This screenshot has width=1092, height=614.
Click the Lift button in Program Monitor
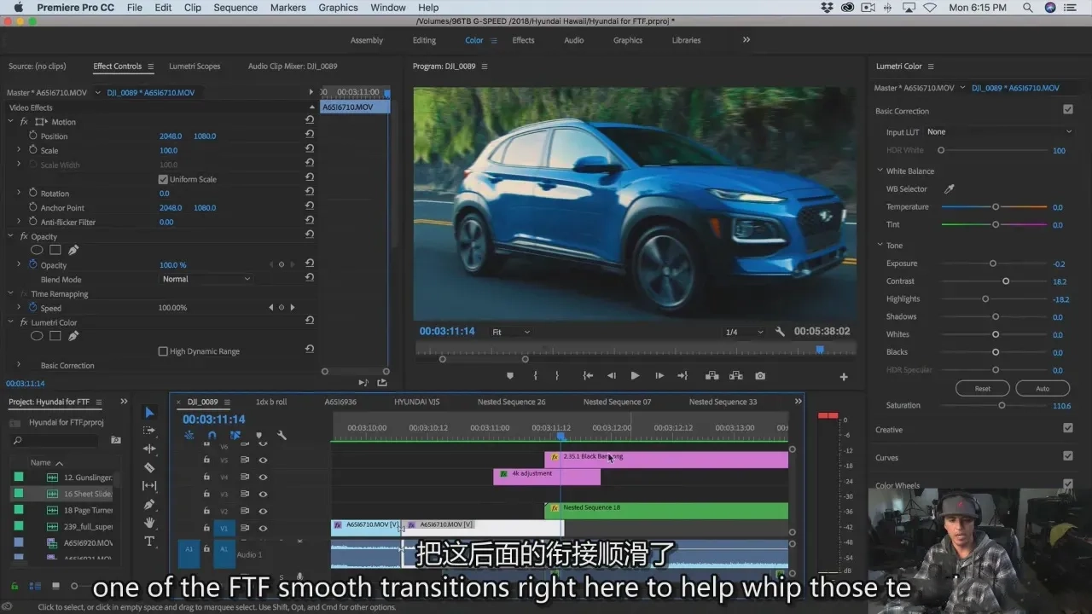point(712,376)
